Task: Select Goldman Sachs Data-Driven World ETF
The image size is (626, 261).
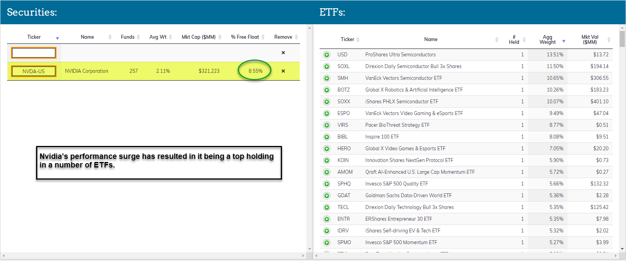Action: click(408, 196)
